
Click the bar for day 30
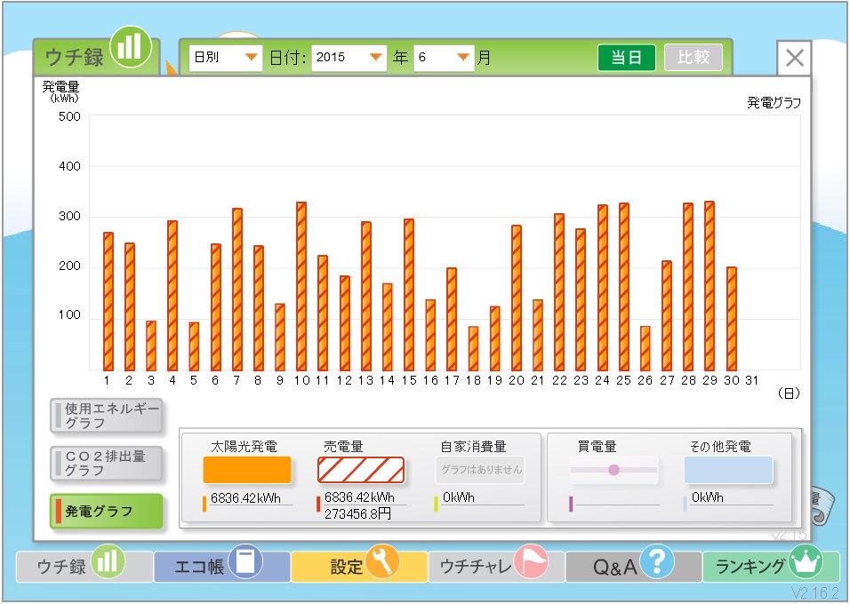click(731, 319)
